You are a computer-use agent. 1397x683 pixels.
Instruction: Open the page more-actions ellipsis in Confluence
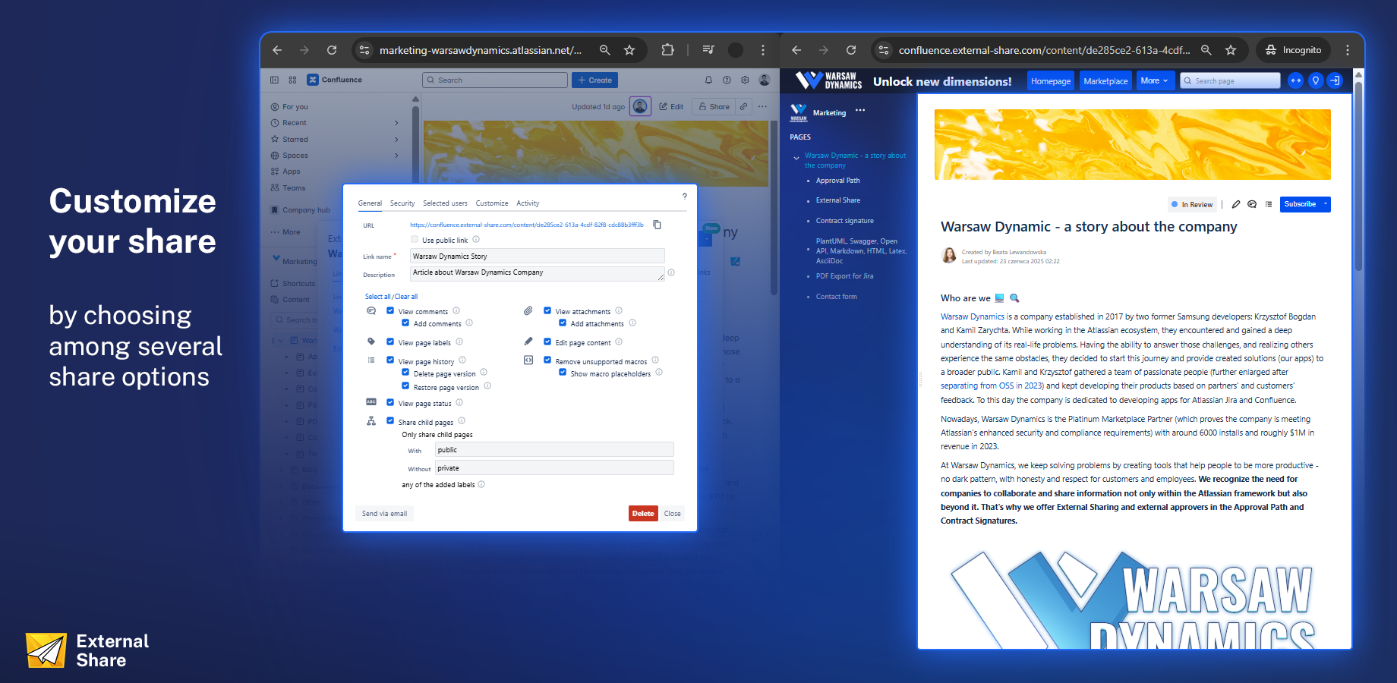click(762, 106)
